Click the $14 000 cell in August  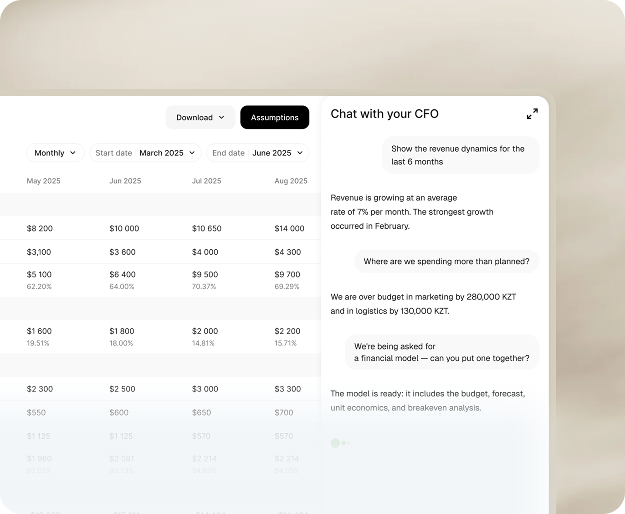[x=289, y=228]
